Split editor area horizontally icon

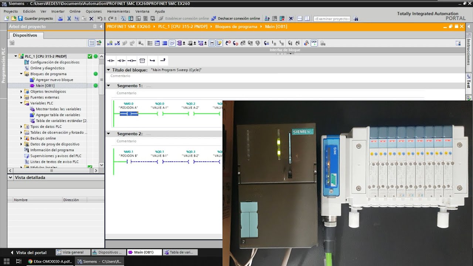click(x=300, y=18)
